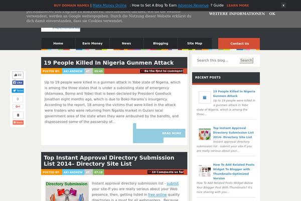The height and width of the screenshot is (201, 301).
Task: Click READ MORE on Nigeria post
Action: [x=172, y=133]
